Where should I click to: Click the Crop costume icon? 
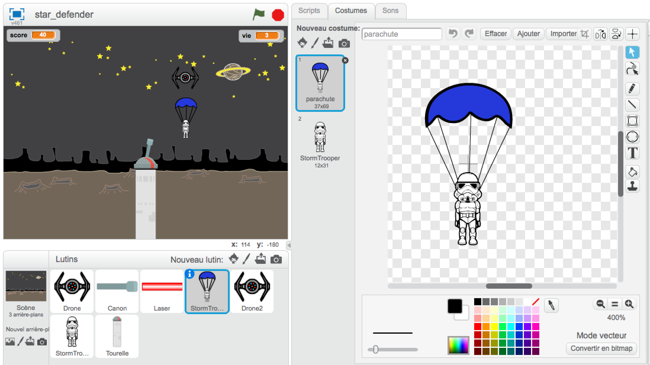click(585, 34)
